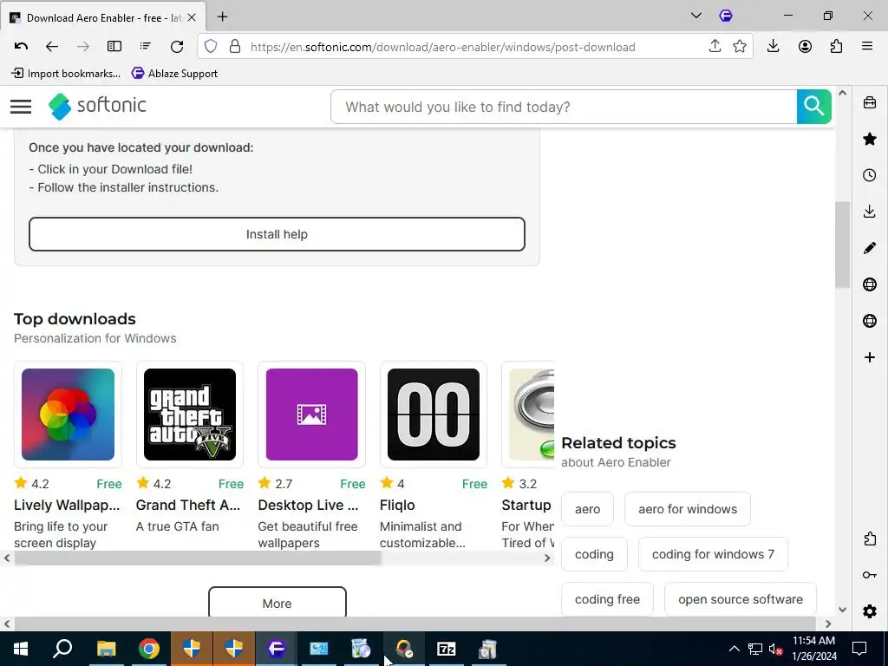The image size is (888, 666).
Task: Open the Desktop Live Wallpapers thumbnail
Action: coord(311,415)
